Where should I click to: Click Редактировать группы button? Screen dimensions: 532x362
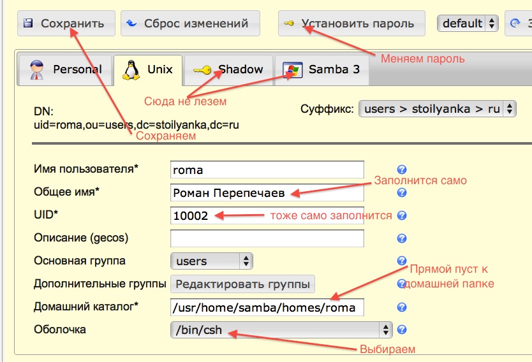pyautogui.click(x=243, y=284)
